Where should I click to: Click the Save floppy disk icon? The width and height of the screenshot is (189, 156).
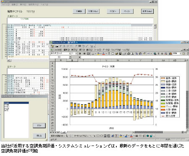(120, 54)
